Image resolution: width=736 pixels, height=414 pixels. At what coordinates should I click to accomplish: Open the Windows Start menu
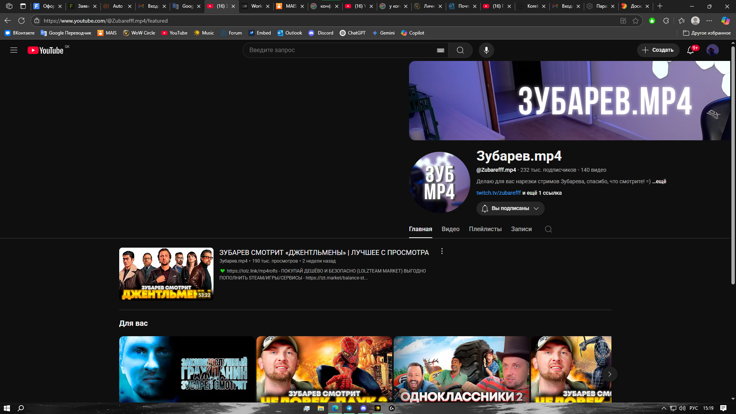click(x=7, y=408)
